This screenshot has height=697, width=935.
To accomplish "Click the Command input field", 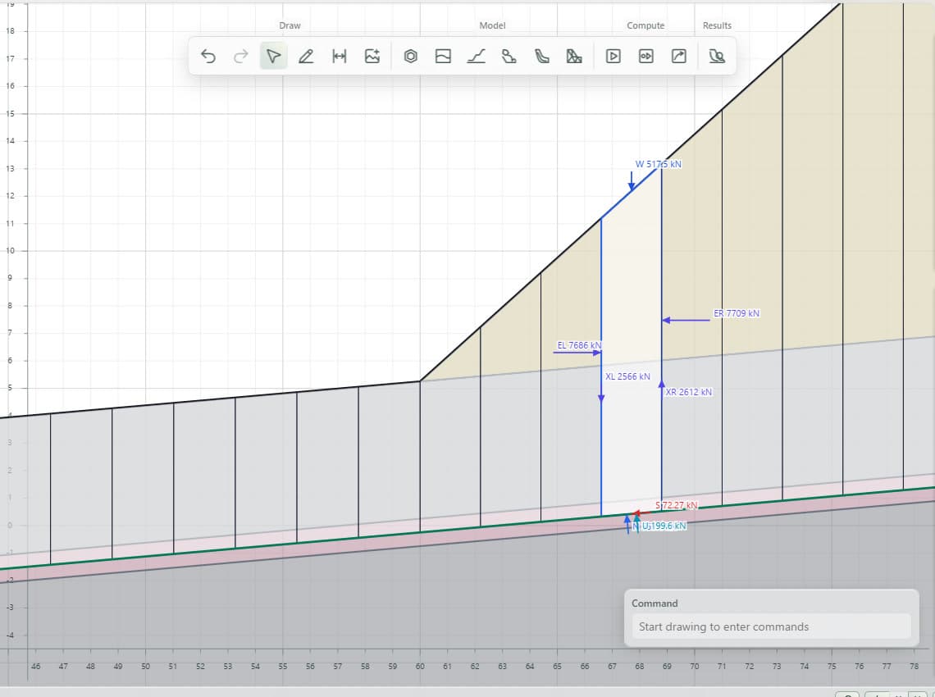I will [x=771, y=626].
